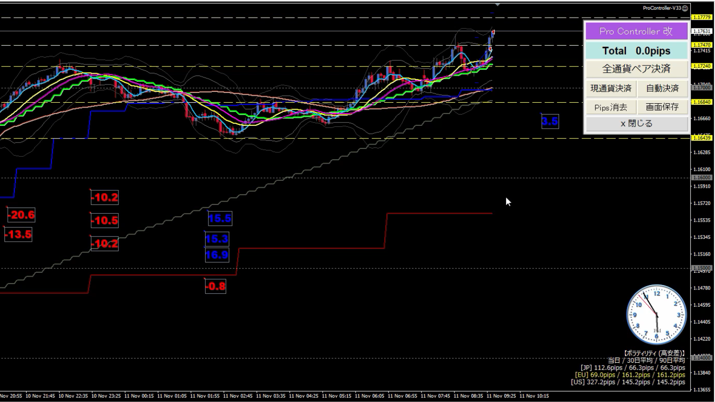This screenshot has height=402, width=715.
Task: Clear pip labels with Pips消去
Action: click(611, 107)
